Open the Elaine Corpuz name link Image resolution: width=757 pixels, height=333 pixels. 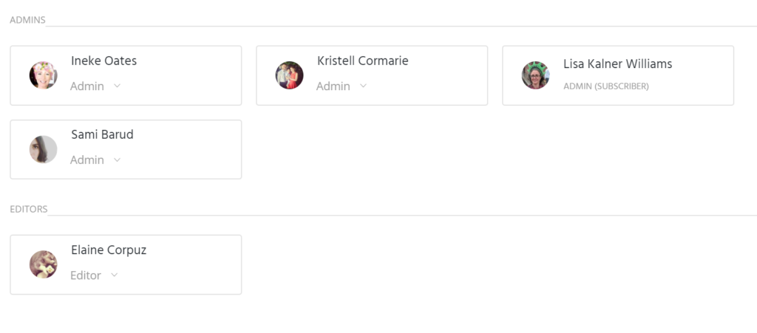coord(109,250)
